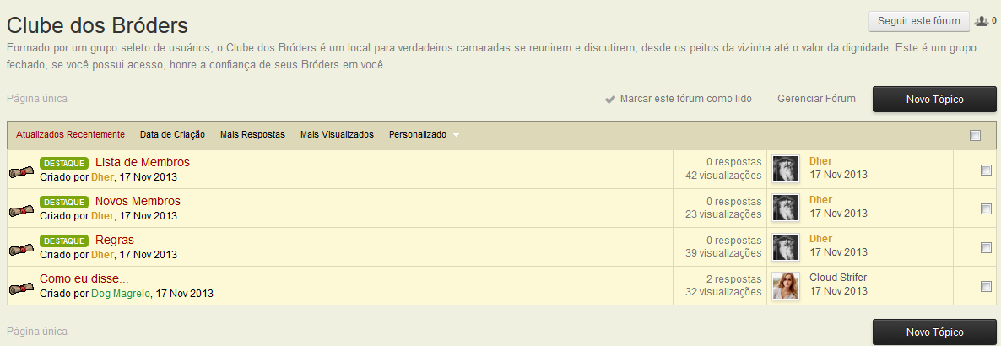Image resolution: width=1001 pixels, height=346 pixels.
Task: Click the scroll icon beside Como eu disse
Action: click(21, 288)
